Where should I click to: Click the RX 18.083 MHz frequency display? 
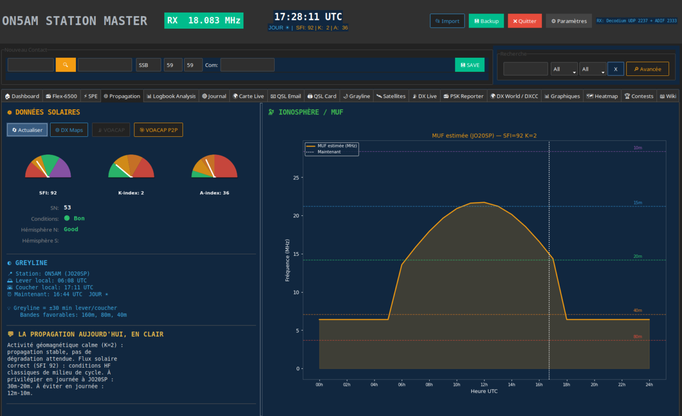204,21
